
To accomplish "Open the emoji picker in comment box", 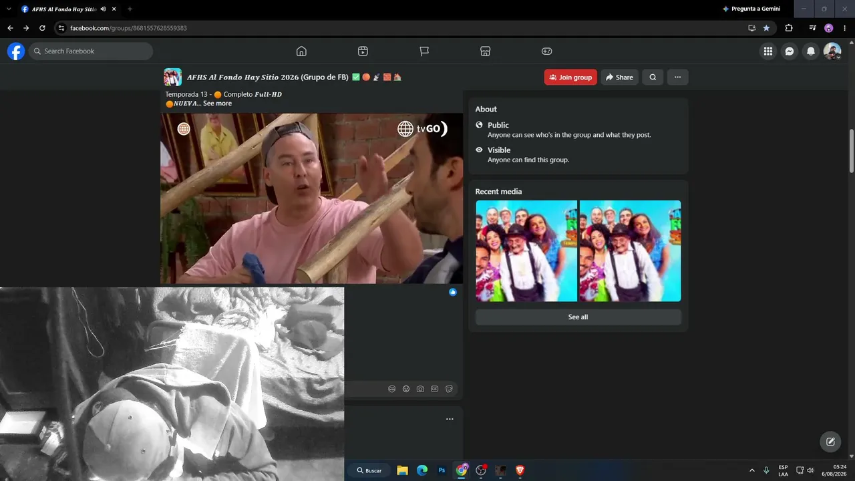I will (406, 389).
